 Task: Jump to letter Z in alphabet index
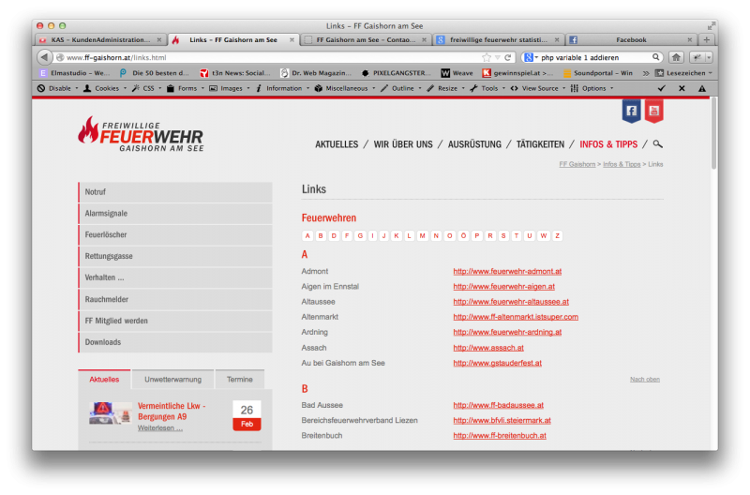pyautogui.click(x=557, y=236)
